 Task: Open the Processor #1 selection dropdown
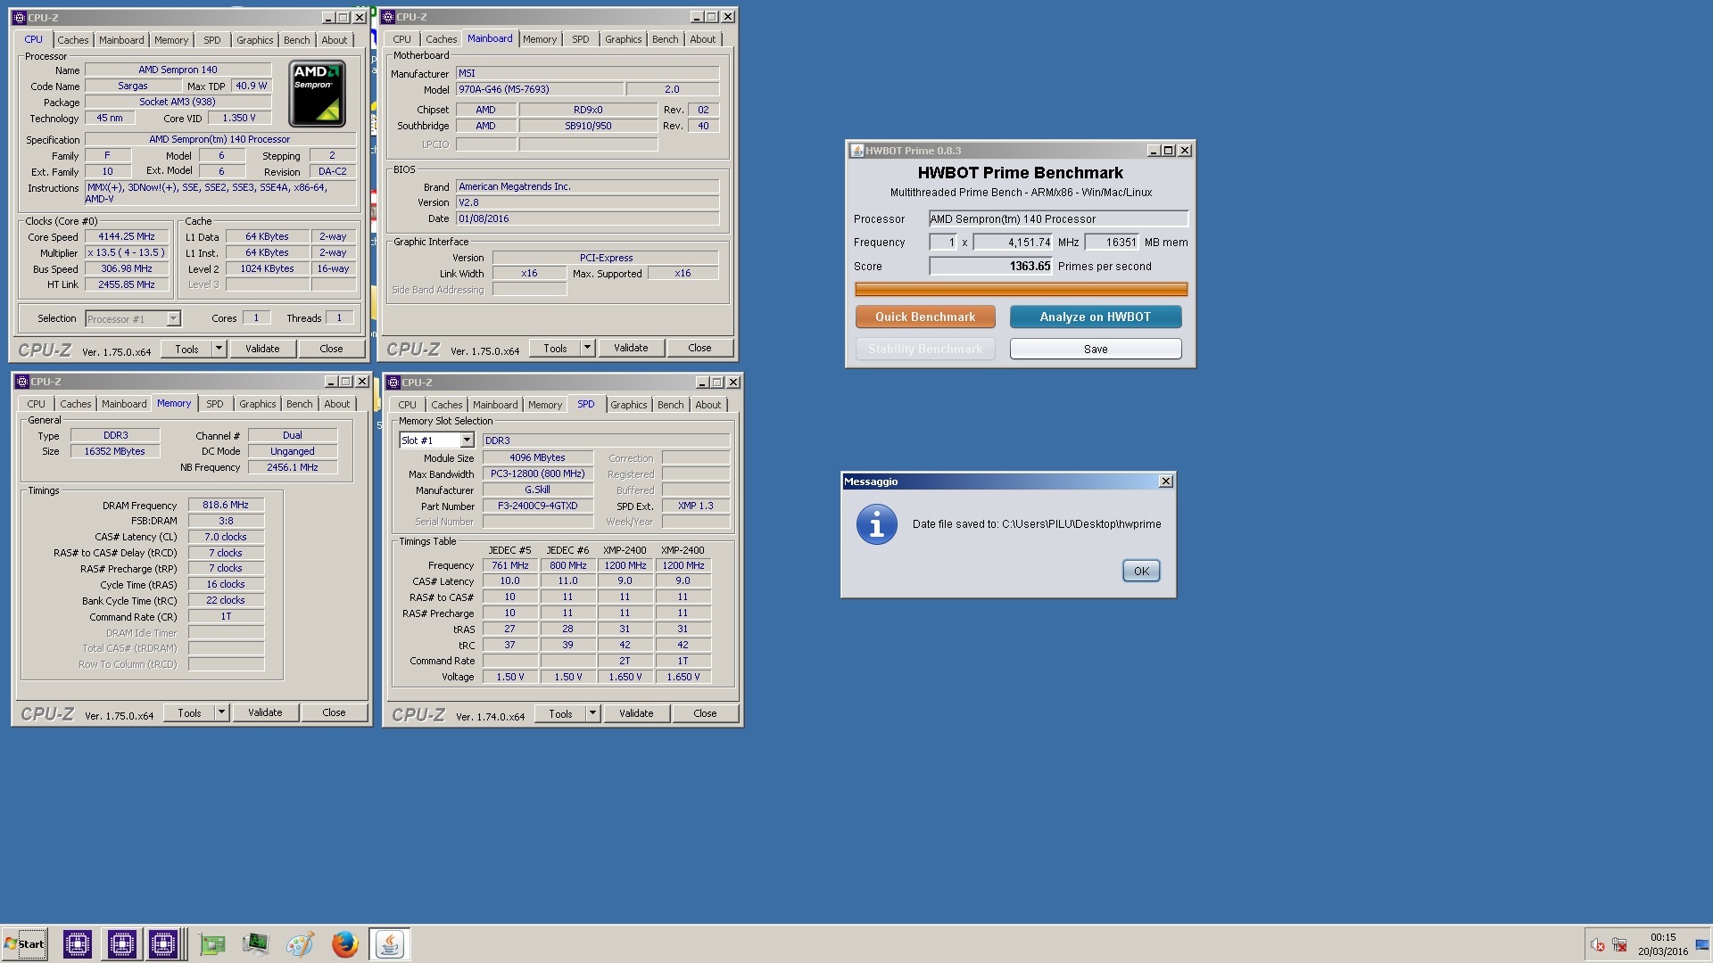(x=173, y=318)
